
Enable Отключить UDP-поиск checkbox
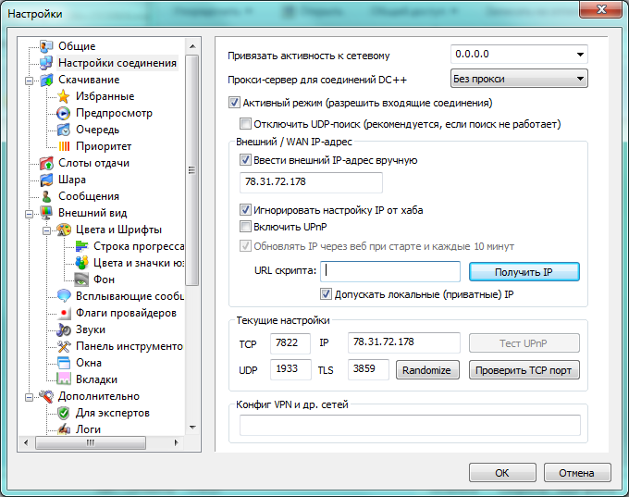pos(245,124)
